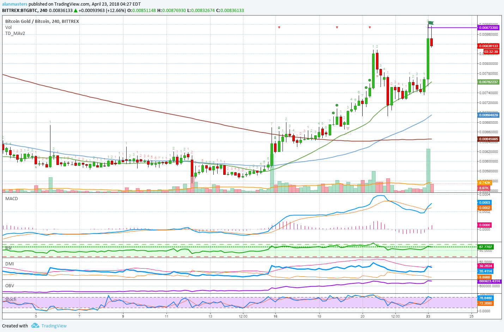Click the red triangle marker between April 18 and 20
Viewport: 504px width, 332px height.
tap(337, 27)
